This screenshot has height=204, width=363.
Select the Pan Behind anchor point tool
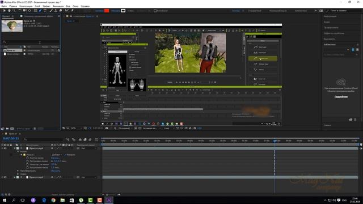pyautogui.click(x=29, y=11)
